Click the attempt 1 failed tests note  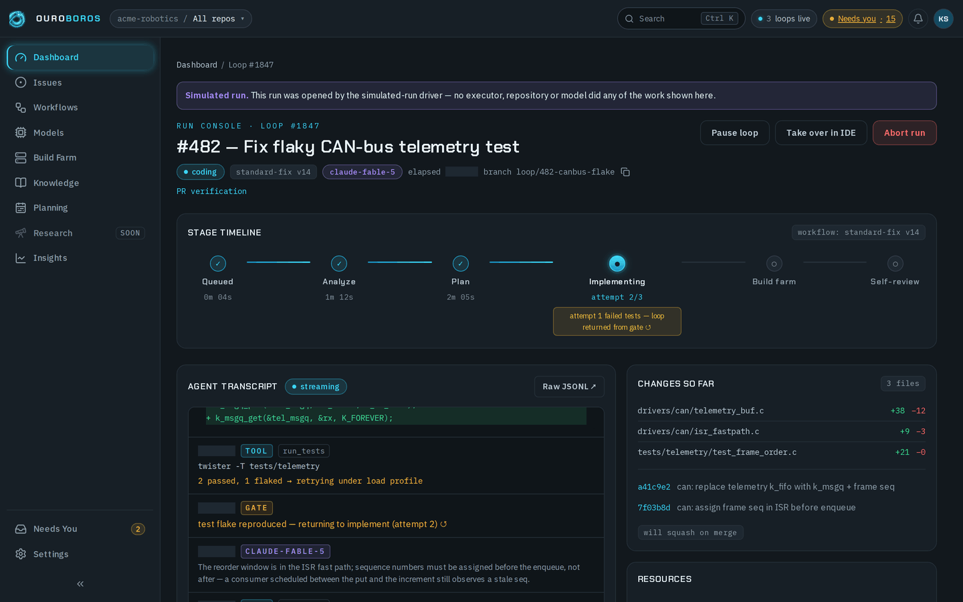(x=617, y=322)
